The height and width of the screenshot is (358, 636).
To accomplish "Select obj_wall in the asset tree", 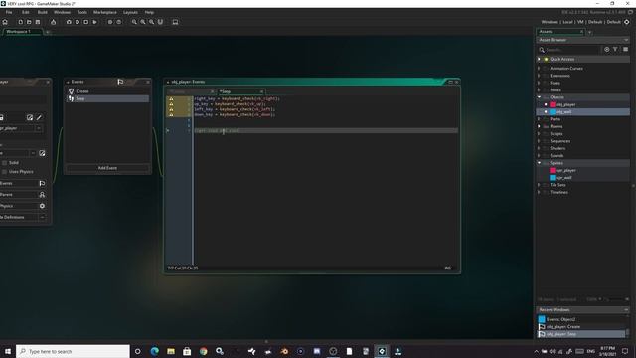I will pos(563,112).
